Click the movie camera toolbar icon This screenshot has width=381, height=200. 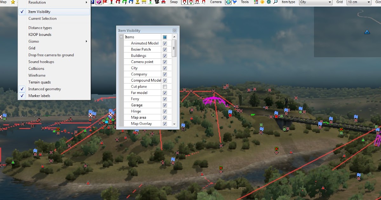click(x=156, y=3)
